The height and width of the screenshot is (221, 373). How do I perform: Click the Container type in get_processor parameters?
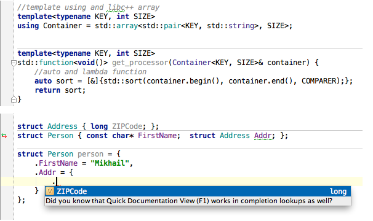tap(191, 63)
